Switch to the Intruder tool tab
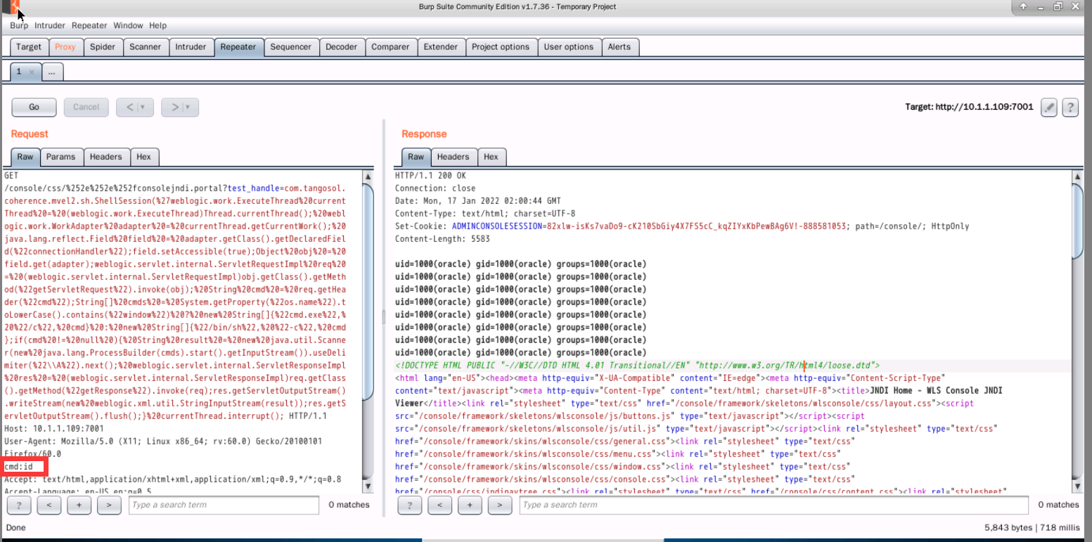Viewport: 1092px width, 542px height. pos(191,47)
